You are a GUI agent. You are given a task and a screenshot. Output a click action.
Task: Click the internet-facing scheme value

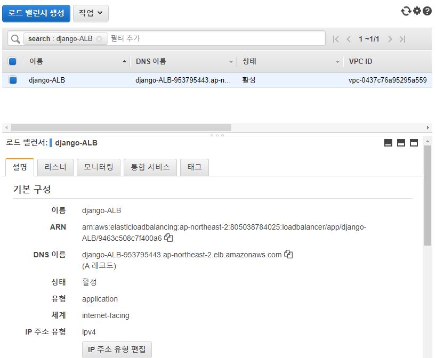click(106, 315)
